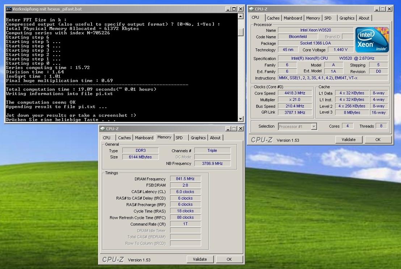
Task: Click the Command Rate value 1T
Action: 185,224
